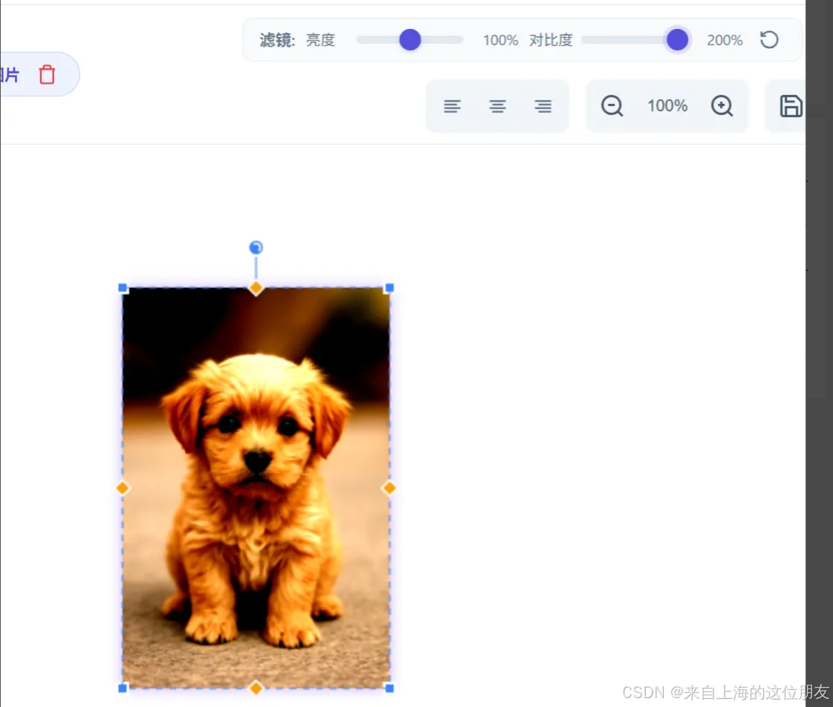This screenshot has width=833, height=707.
Task: Click the top-center orange resize handle
Action: coord(255,287)
